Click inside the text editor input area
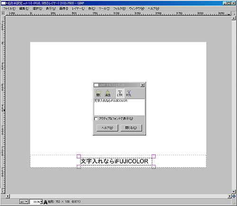 click(119, 107)
